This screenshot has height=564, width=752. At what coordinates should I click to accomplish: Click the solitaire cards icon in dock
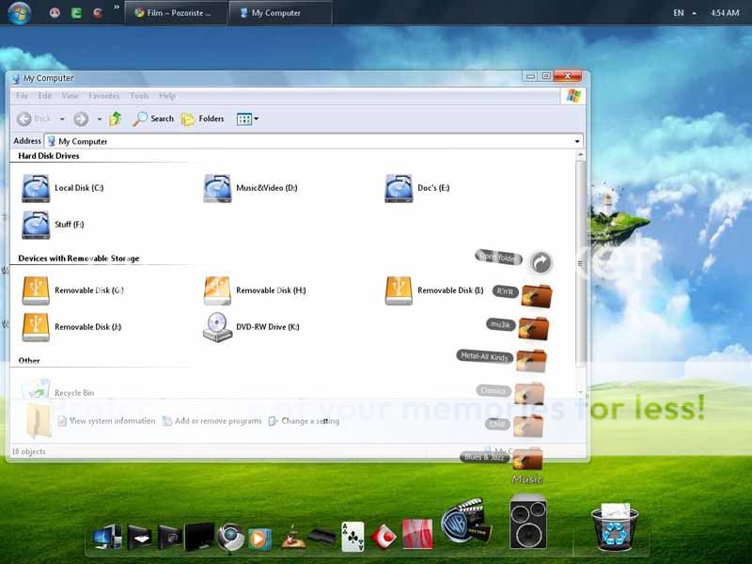[352, 536]
